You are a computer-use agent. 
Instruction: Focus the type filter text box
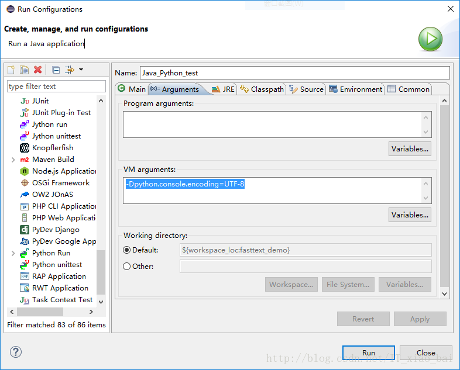point(56,86)
